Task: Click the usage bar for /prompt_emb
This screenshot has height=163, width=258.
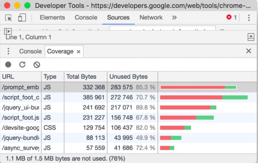Action: pyautogui.click(x=198, y=87)
